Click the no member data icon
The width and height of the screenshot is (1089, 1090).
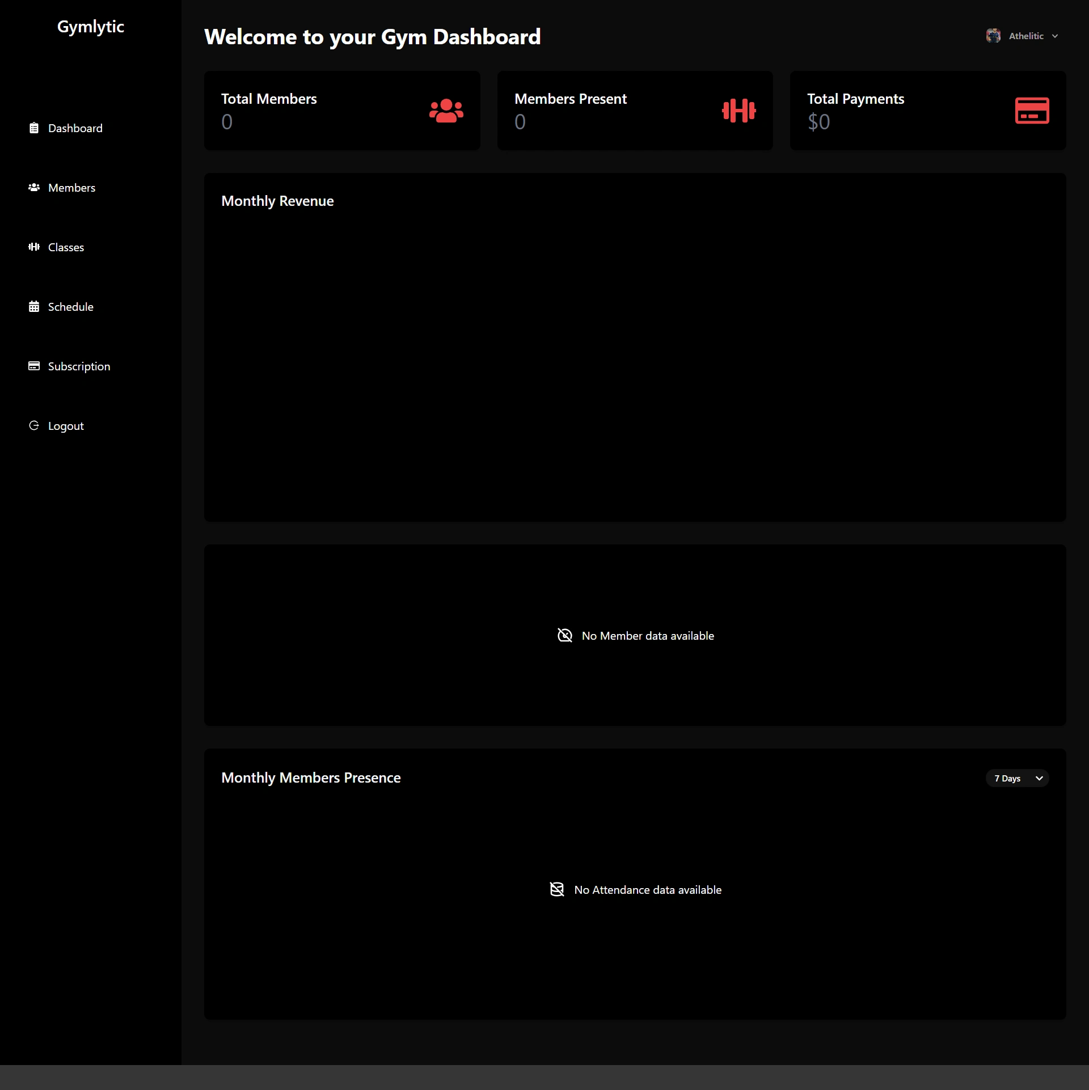tap(564, 635)
